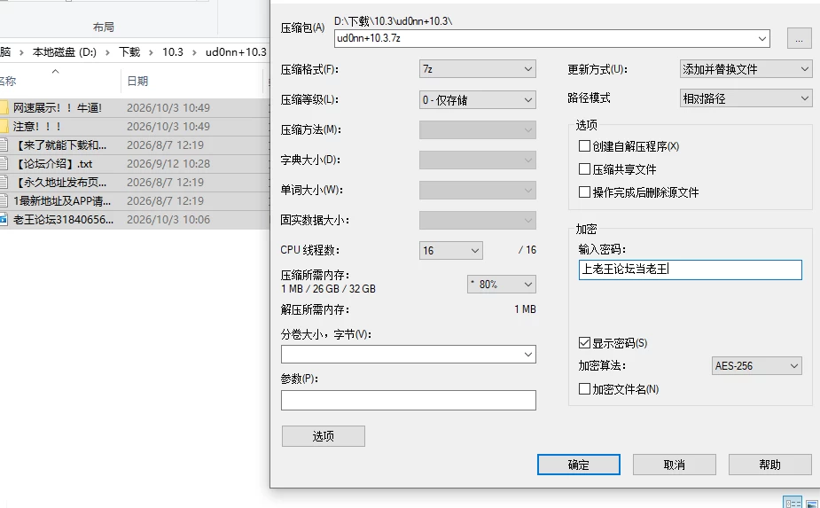Click the file icon of 1最新地址及APP请...
Screen dimensions: 820x508
tap(4, 201)
